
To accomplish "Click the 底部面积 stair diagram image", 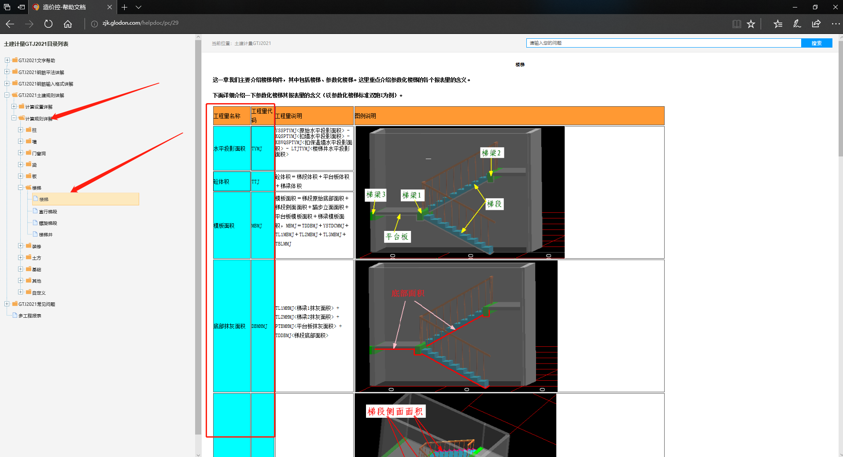I will click(x=456, y=326).
